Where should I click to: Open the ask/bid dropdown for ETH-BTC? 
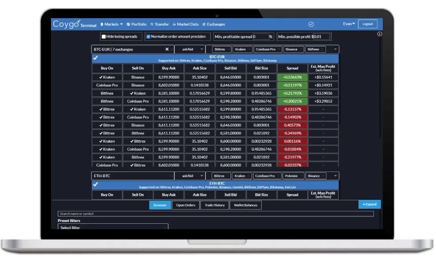(190, 176)
